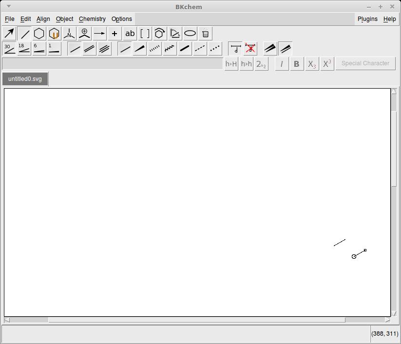Open the Plugins menu
This screenshot has width=401, height=344.
(367, 19)
